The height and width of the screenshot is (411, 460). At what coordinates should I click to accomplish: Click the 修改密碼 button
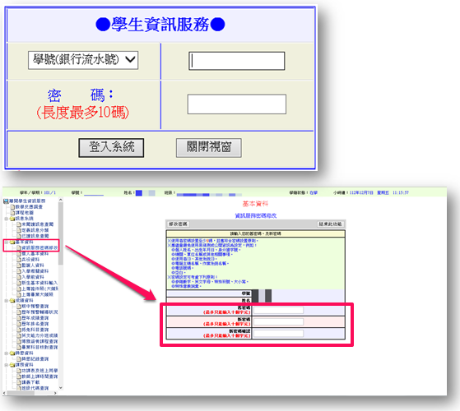coord(178,224)
